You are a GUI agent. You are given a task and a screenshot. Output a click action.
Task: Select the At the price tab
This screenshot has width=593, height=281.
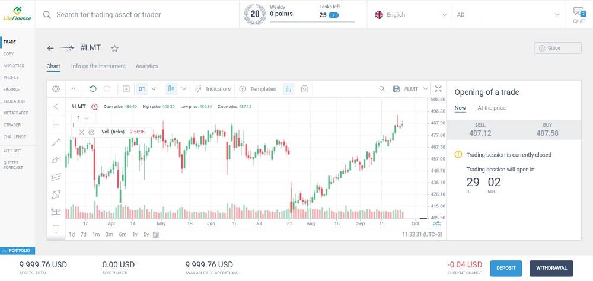(x=492, y=108)
